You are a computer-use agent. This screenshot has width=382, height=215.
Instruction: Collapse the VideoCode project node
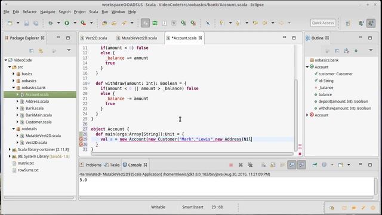pos(6,60)
